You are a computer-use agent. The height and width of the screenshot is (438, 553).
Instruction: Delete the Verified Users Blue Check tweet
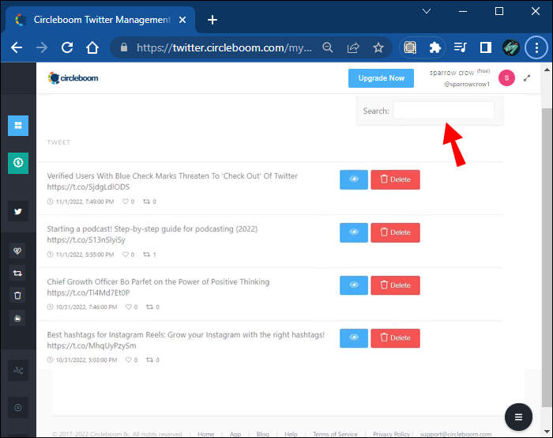(395, 179)
